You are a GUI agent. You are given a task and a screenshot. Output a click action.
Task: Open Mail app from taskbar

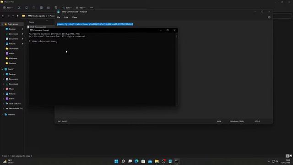tap(150, 161)
